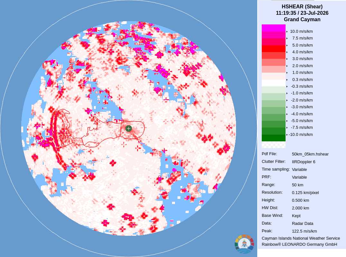
Task: Click Rainbow LEONARDO Germany GmbH credit text
Action: click(299, 244)
